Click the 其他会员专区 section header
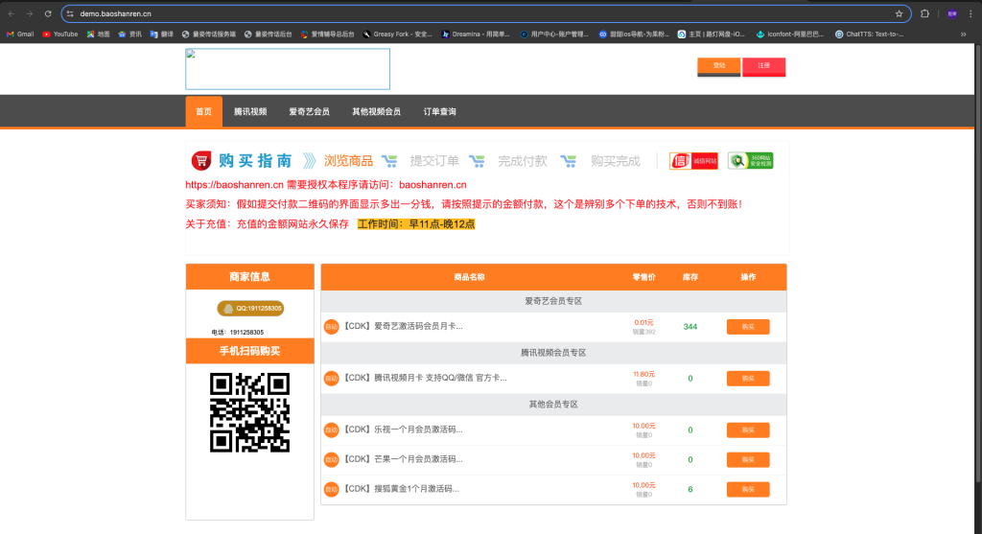This screenshot has width=982, height=534. point(553,405)
